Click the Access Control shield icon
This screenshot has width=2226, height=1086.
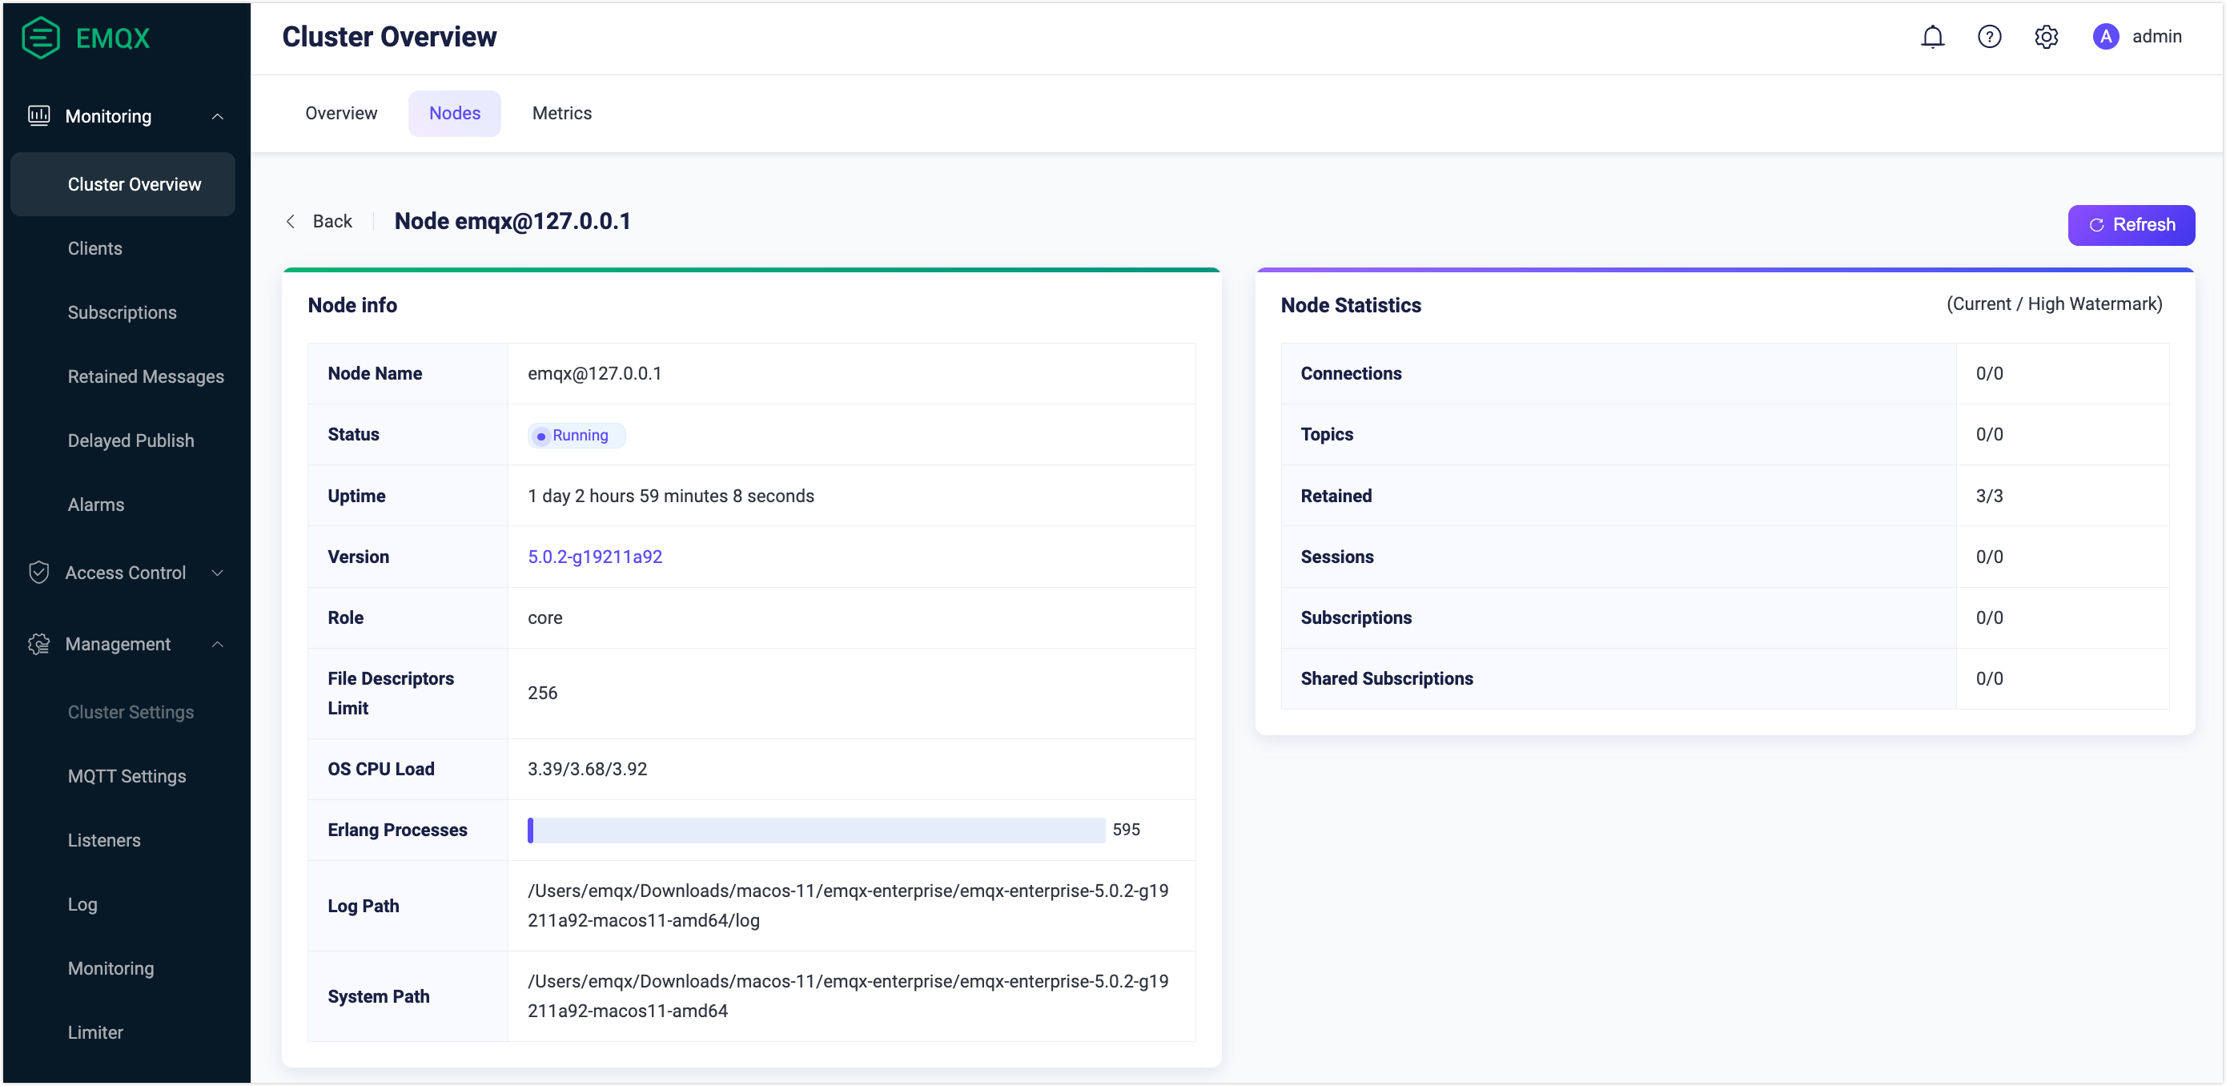[x=39, y=573]
